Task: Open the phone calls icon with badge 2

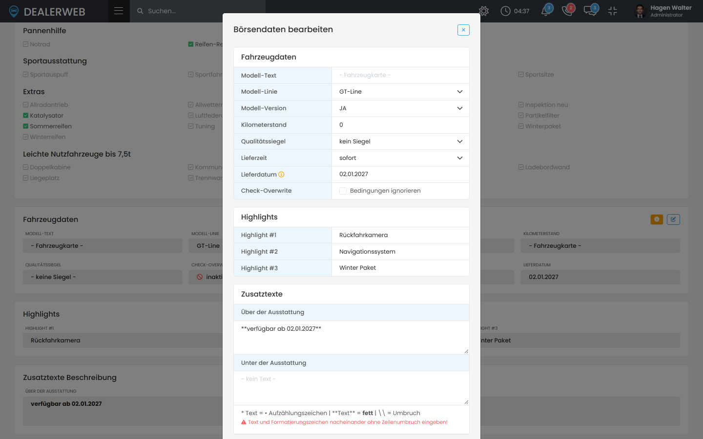Action: click(x=568, y=11)
